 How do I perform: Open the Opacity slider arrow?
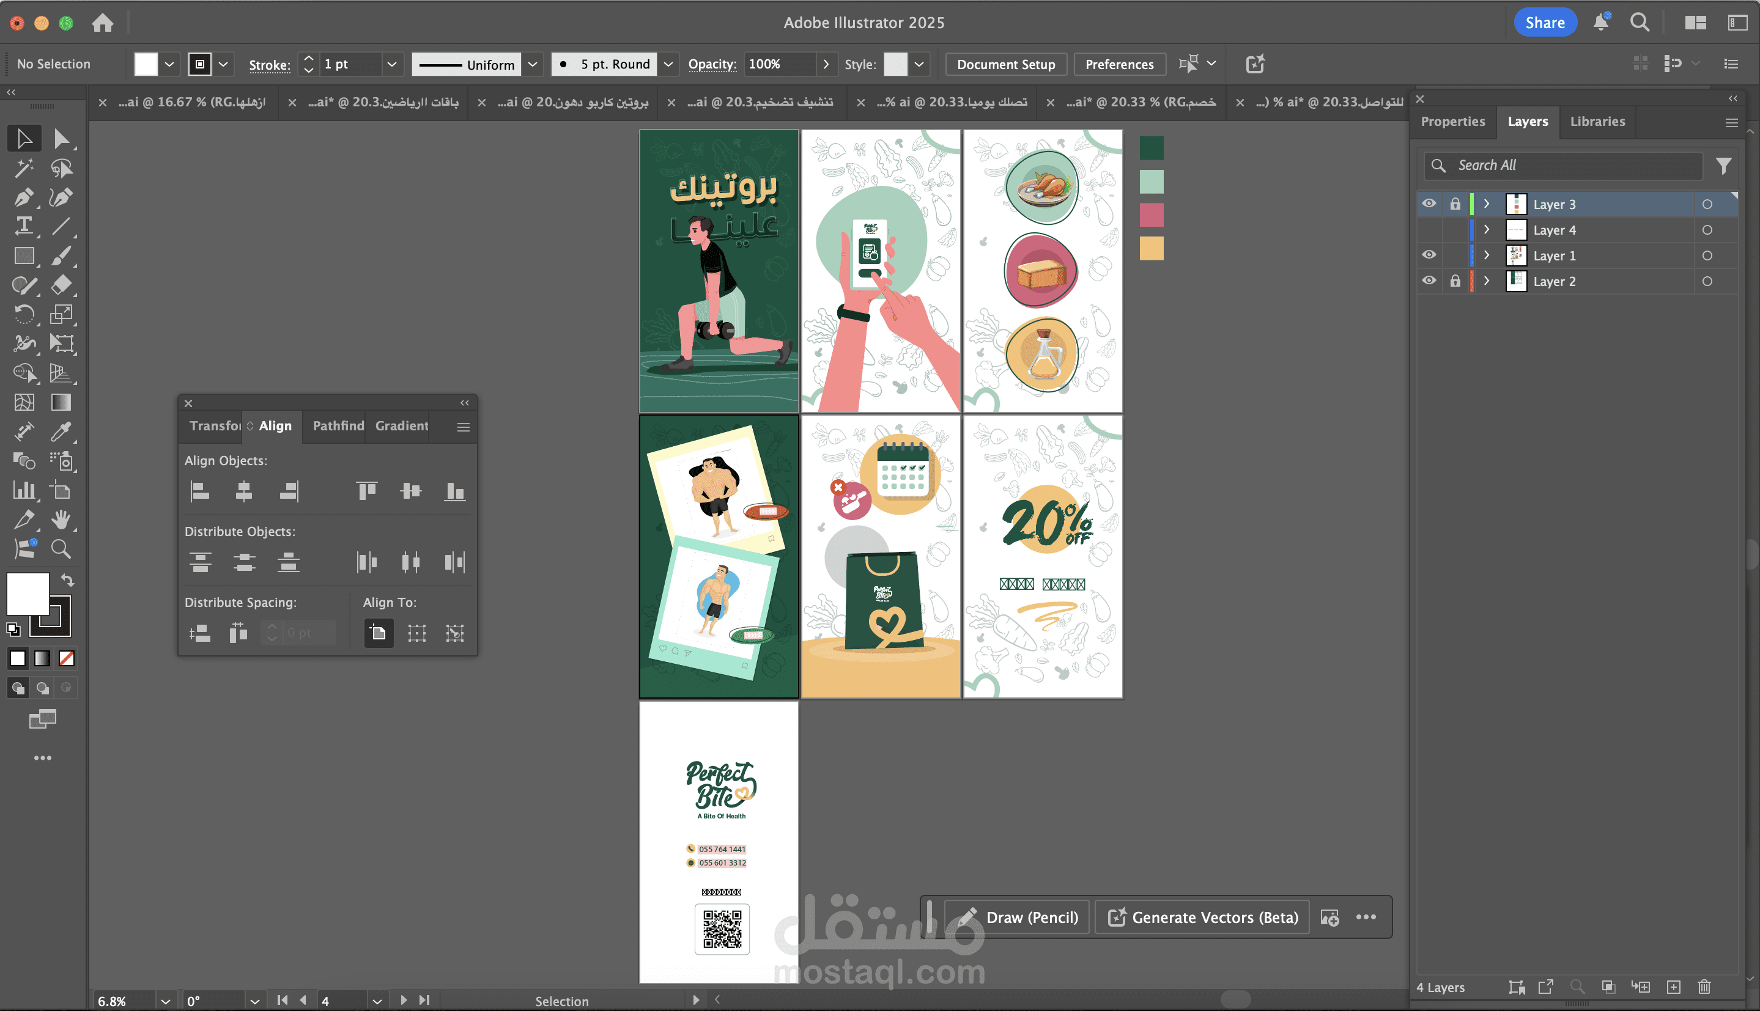(x=826, y=64)
